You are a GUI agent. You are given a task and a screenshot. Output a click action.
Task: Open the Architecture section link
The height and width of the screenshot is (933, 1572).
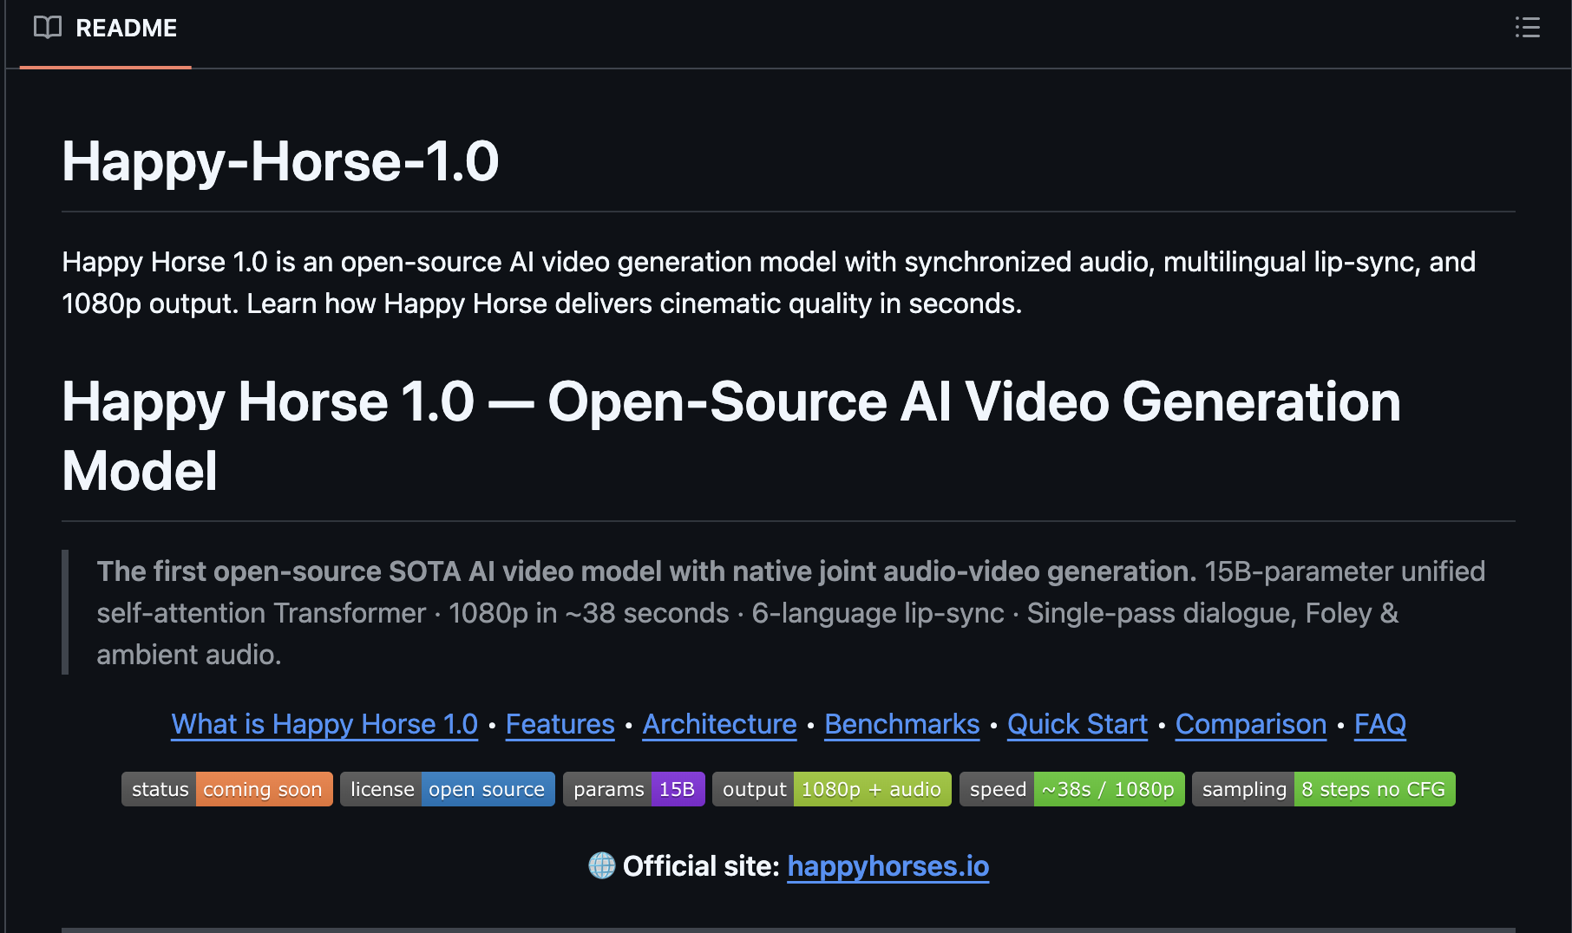718,724
